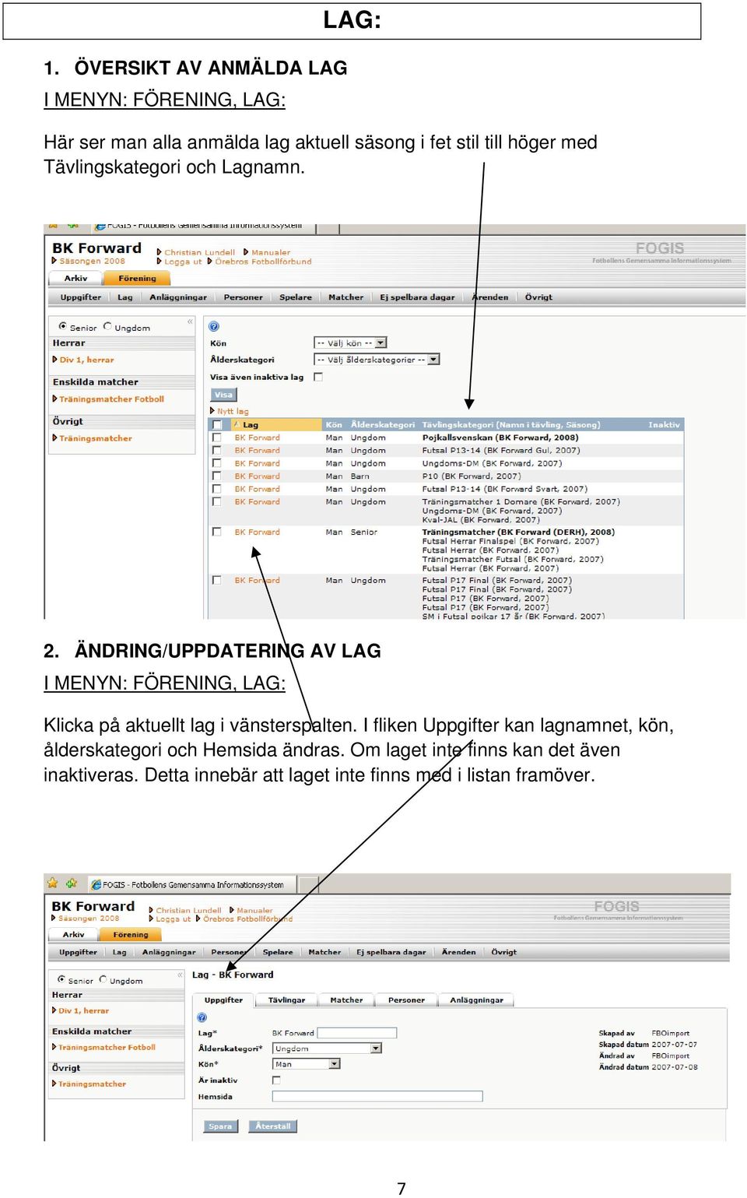Open 'Ej spelbara dagar' menu in team list view
Viewport: 747px width, 1198px height.
coord(417,297)
